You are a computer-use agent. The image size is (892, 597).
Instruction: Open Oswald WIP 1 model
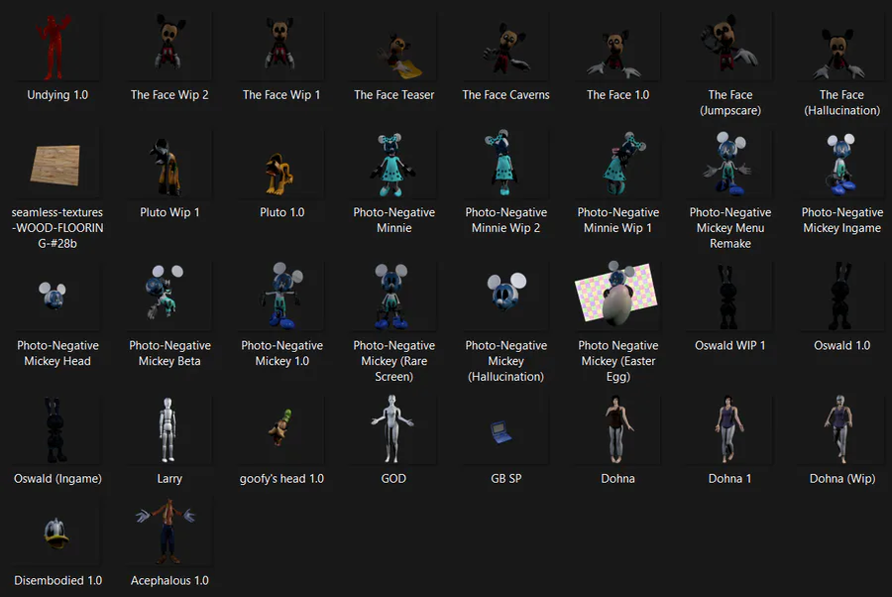[x=729, y=298]
